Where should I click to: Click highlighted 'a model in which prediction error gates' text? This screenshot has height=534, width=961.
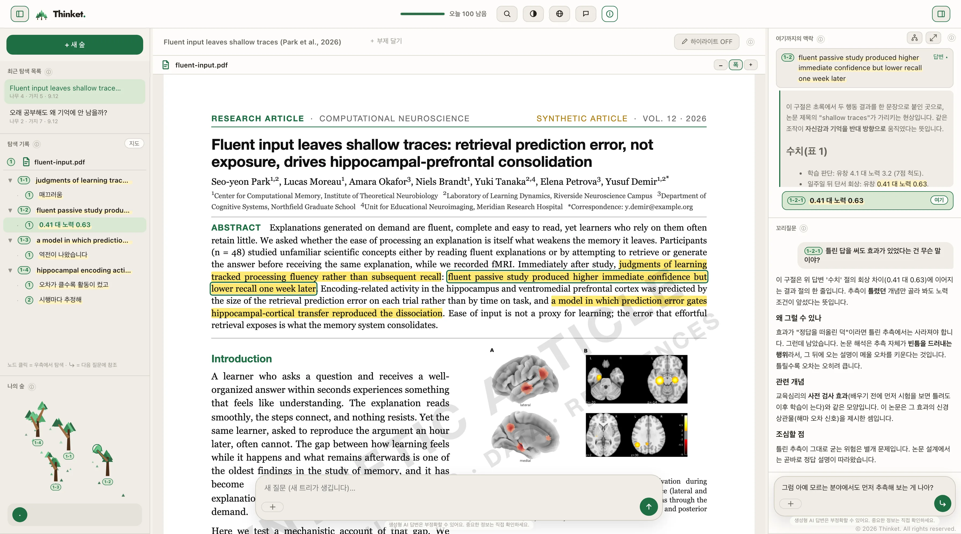629,301
